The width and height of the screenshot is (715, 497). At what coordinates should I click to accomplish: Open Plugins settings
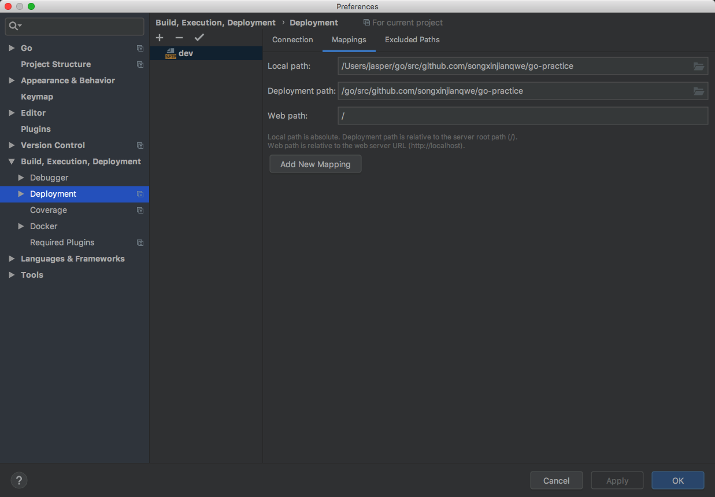[x=36, y=129]
